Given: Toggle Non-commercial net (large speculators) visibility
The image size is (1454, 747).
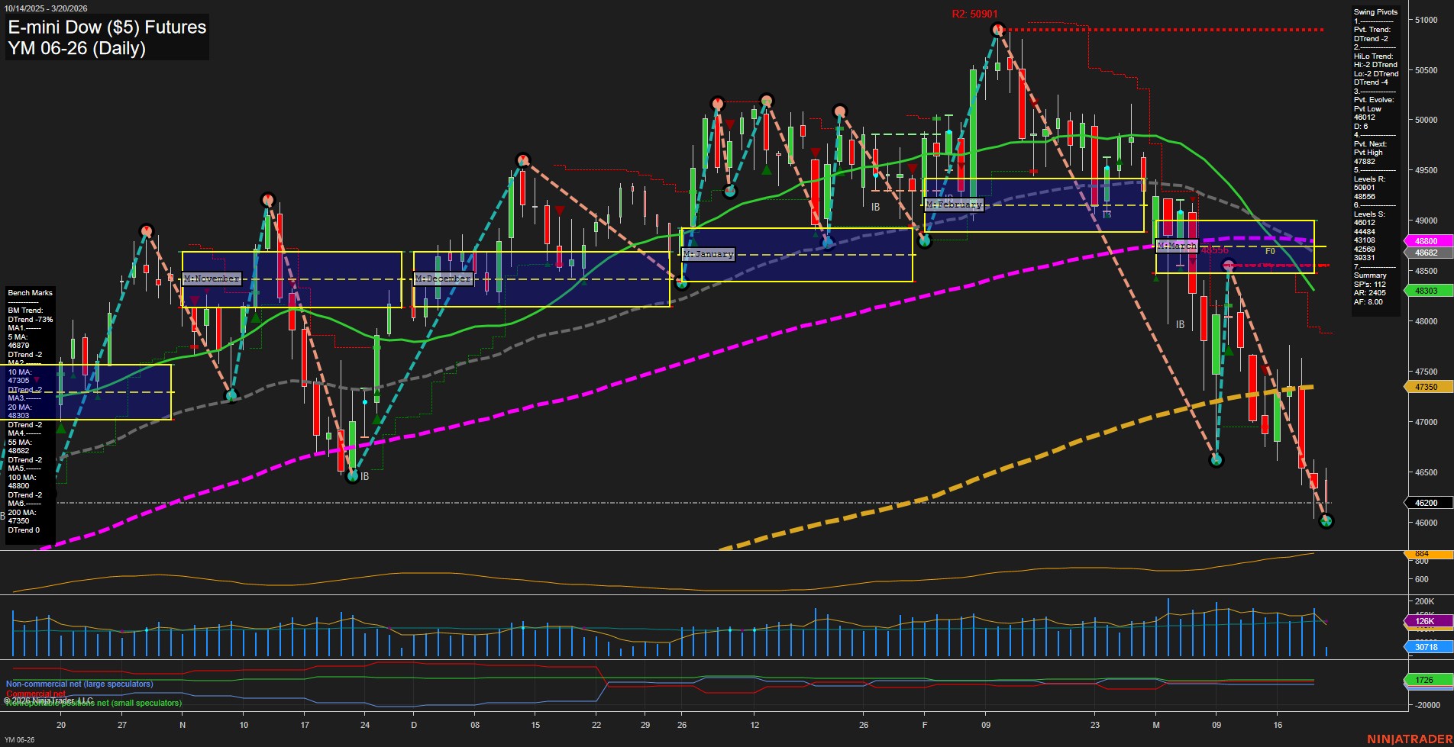Looking at the screenshot, I should click(x=79, y=684).
